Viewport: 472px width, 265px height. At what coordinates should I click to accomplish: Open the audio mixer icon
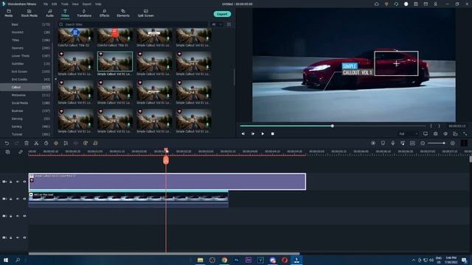[x=403, y=144]
